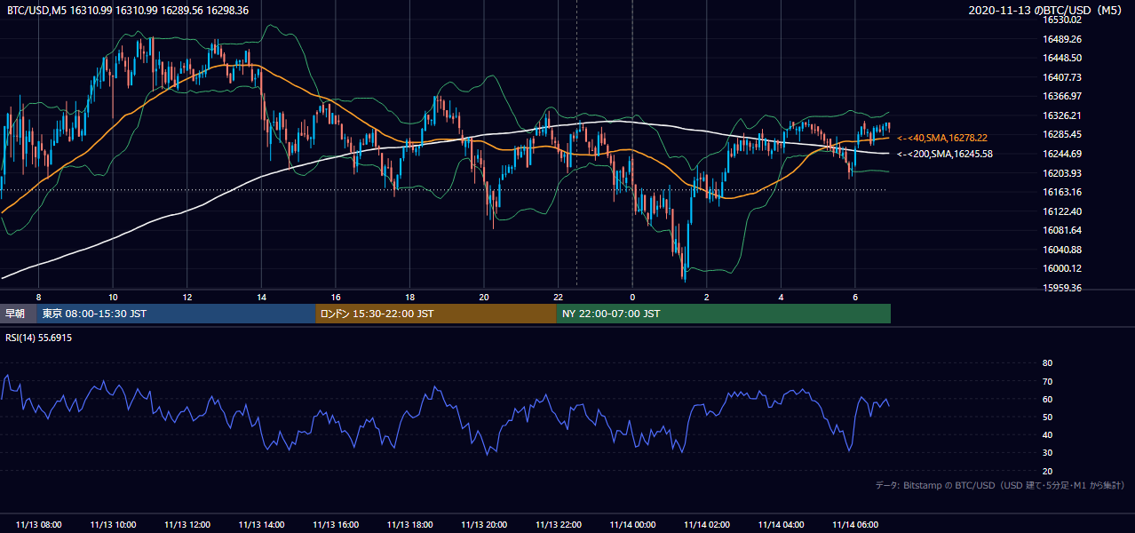Click price axis value 15959.36

[x=1061, y=288]
